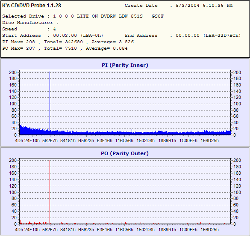Click the Speed value 4
The image size is (250, 236).
click(x=55, y=29)
